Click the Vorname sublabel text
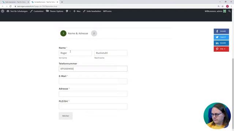 click(x=63, y=58)
